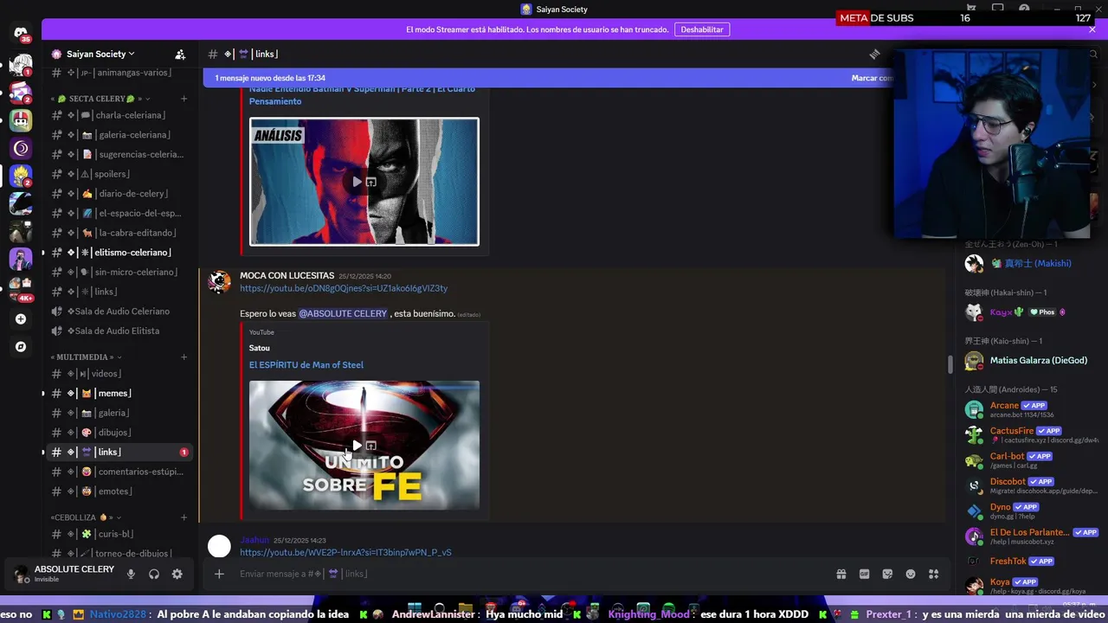Click the Jaahuii message avatar
This screenshot has height=623, width=1108.
coord(220,546)
